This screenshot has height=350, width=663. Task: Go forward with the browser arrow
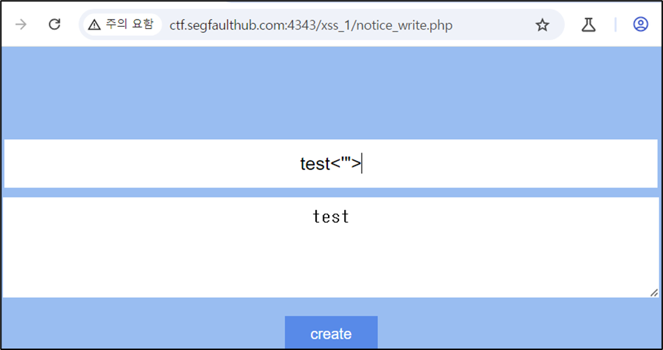21,25
